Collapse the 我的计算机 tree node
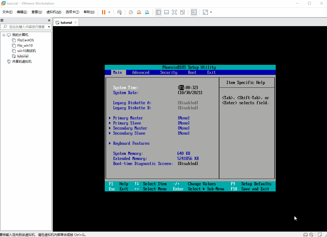 [x=4, y=35]
